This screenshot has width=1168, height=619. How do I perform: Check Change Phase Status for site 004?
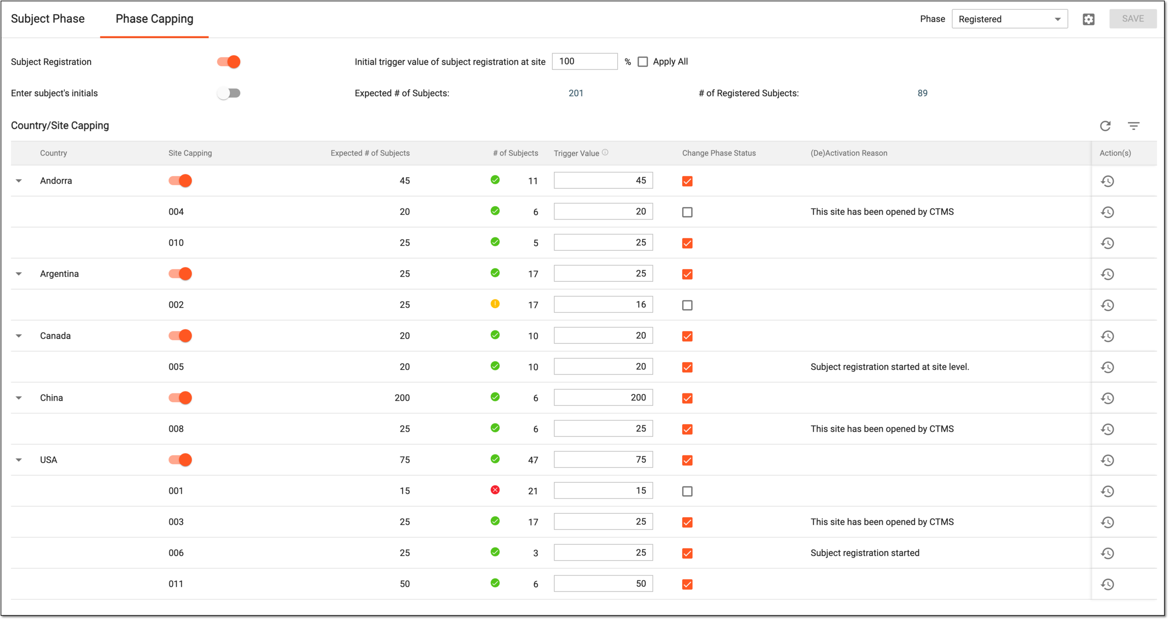coord(687,212)
